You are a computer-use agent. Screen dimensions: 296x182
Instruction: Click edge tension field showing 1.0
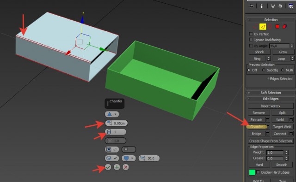pyautogui.click(x=116, y=141)
